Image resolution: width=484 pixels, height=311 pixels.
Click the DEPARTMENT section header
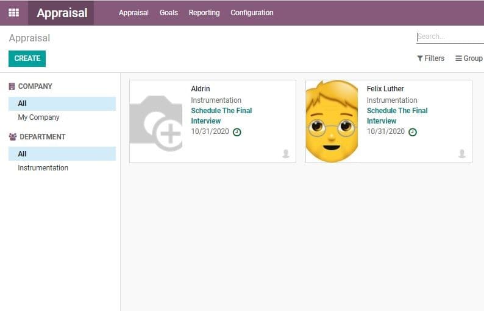[x=43, y=137]
